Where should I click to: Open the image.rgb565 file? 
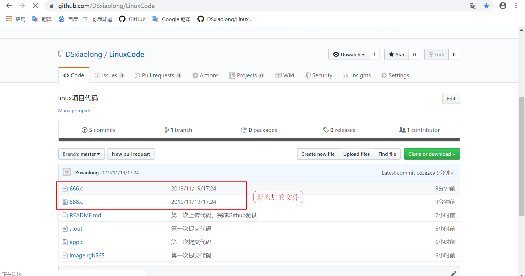click(x=87, y=256)
